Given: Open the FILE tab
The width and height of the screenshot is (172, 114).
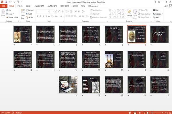Looking at the screenshot, I should coord(4,6).
